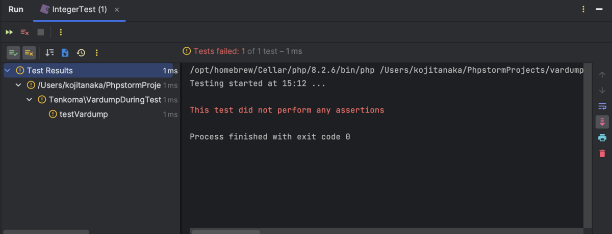Open the sort tests alphabetically option
Screen dimensions: 612x234
49,52
